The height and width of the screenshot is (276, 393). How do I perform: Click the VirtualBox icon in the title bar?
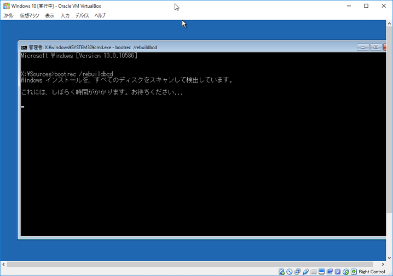click(x=6, y=6)
